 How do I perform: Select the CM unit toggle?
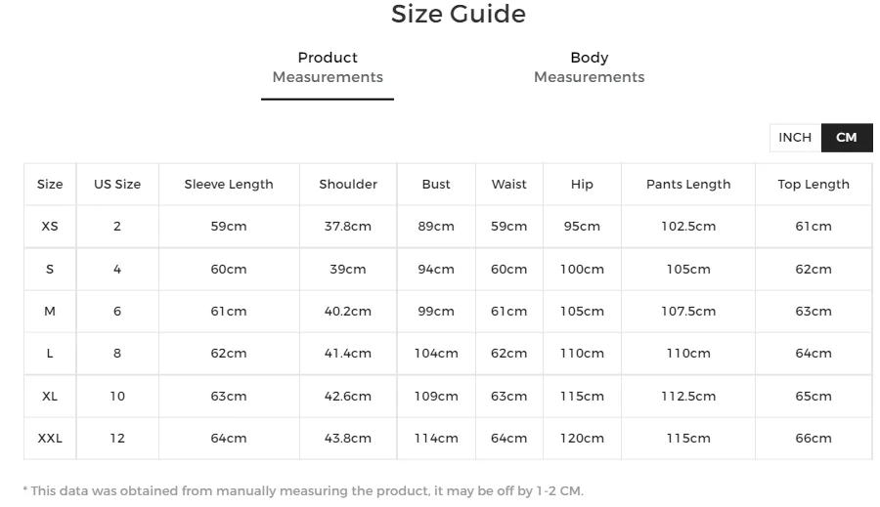coord(847,138)
